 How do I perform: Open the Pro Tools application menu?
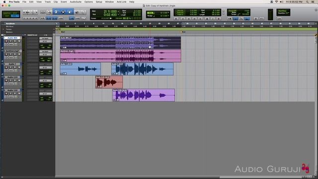pos(14,2)
